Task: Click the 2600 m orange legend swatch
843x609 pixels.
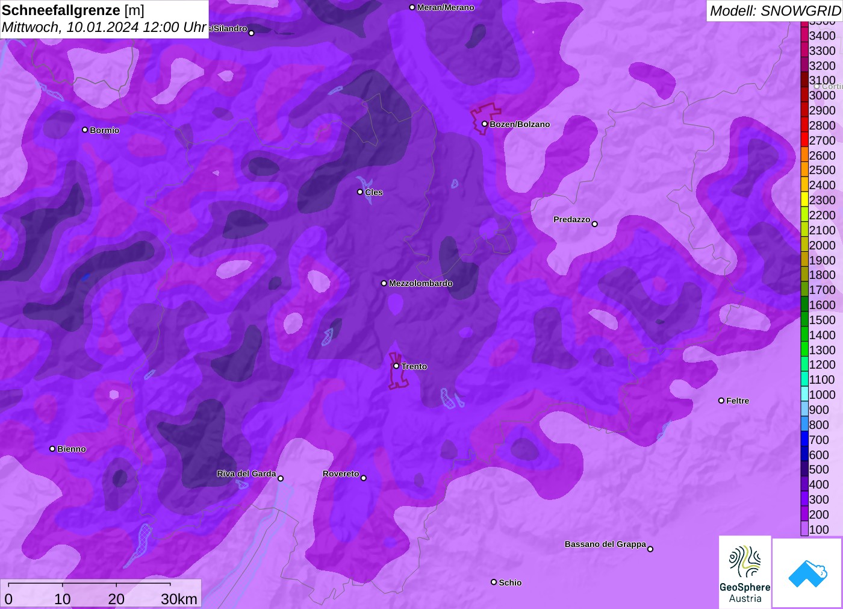Action: (804, 155)
